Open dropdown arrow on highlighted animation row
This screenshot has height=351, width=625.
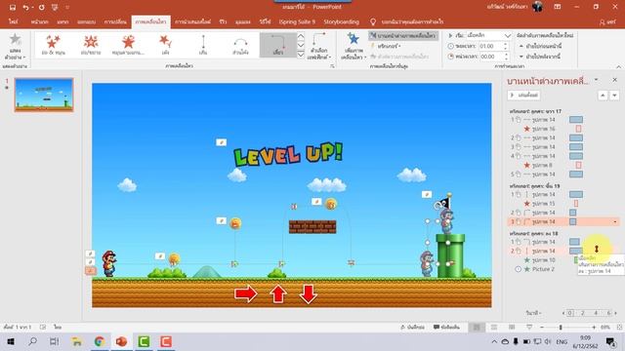click(x=614, y=221)
